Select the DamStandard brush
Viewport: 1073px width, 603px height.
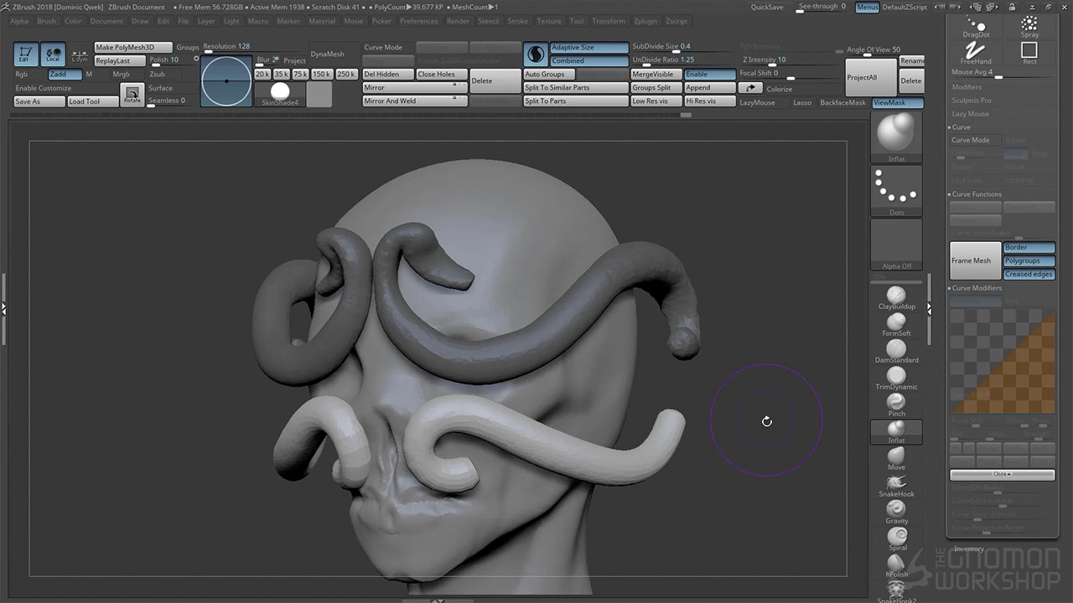(896, 349)
